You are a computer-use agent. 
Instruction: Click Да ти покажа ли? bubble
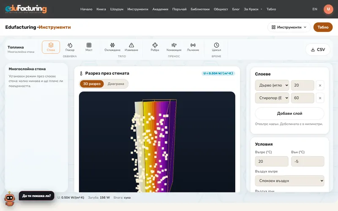point(36,196)
